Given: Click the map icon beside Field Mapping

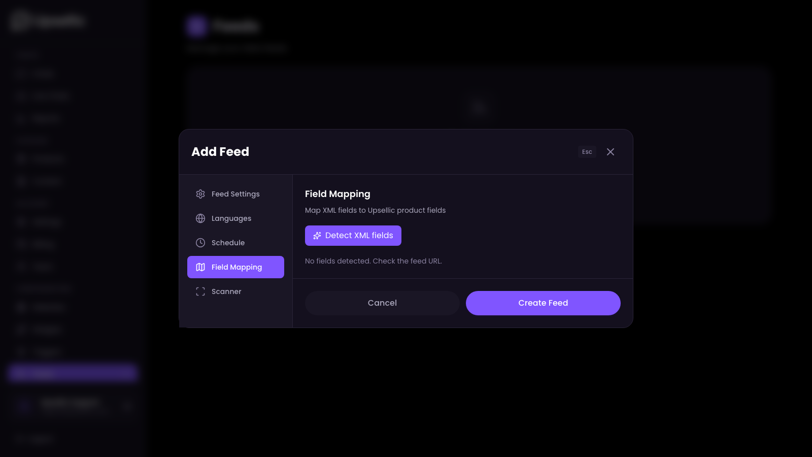Looking at the screenshot, I should 200,267.
